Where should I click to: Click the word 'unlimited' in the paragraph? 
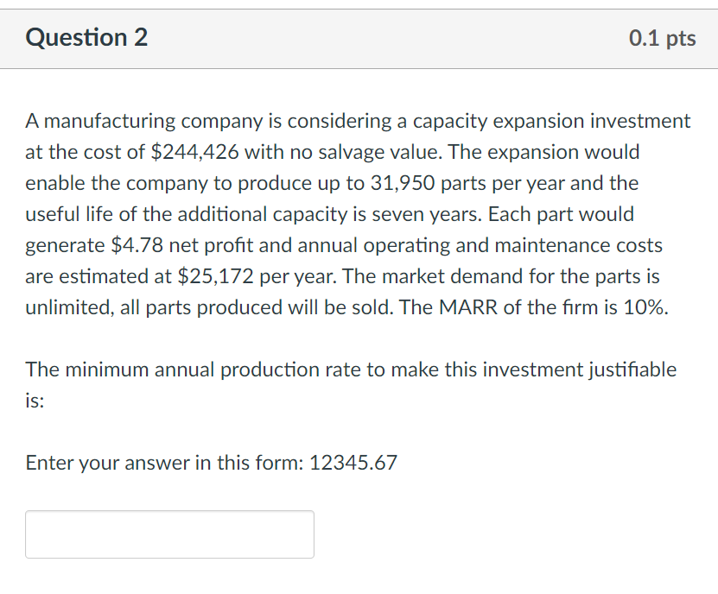(x=69, y=307)
